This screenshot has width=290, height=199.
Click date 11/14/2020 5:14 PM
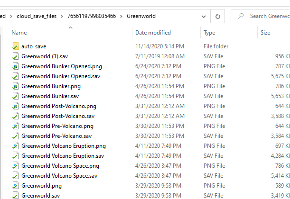pyautogui.click(x=159, y=46)
